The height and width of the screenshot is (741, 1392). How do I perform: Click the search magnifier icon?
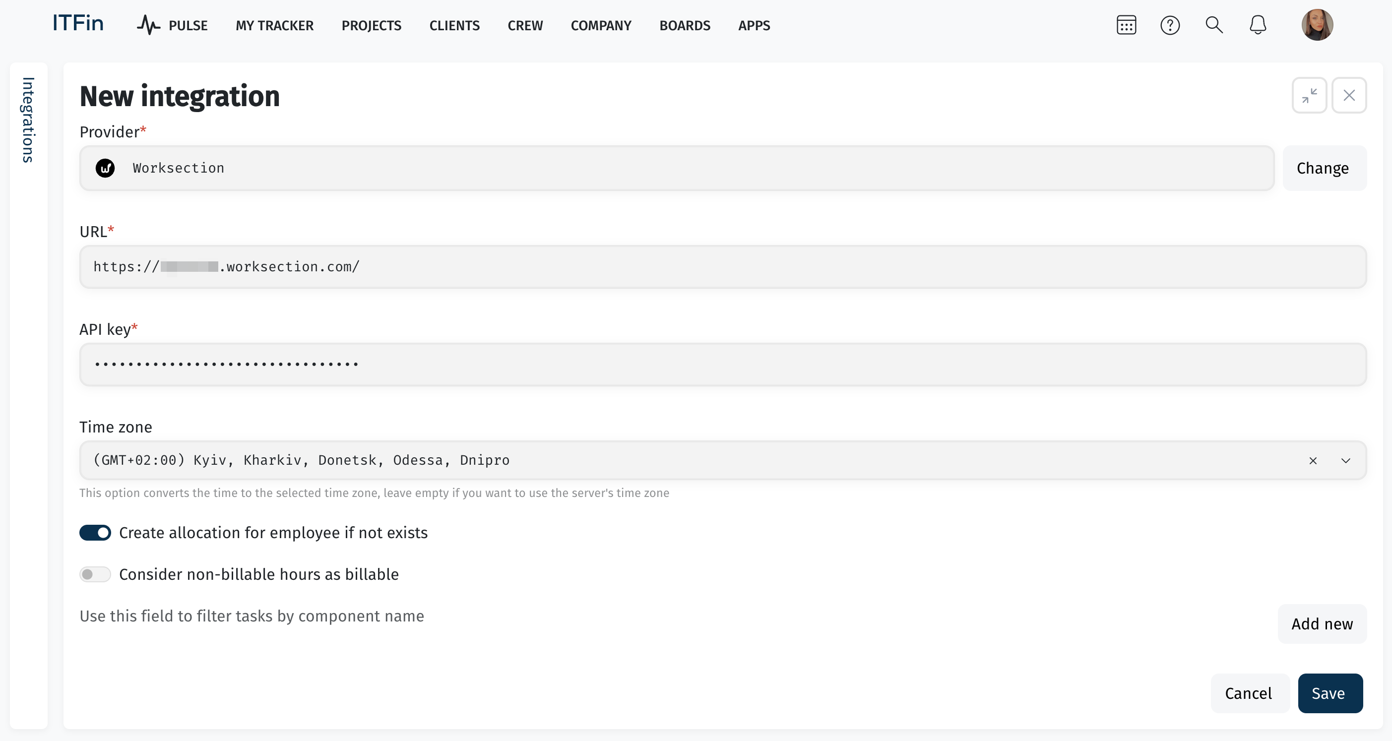coord(1214,25)
